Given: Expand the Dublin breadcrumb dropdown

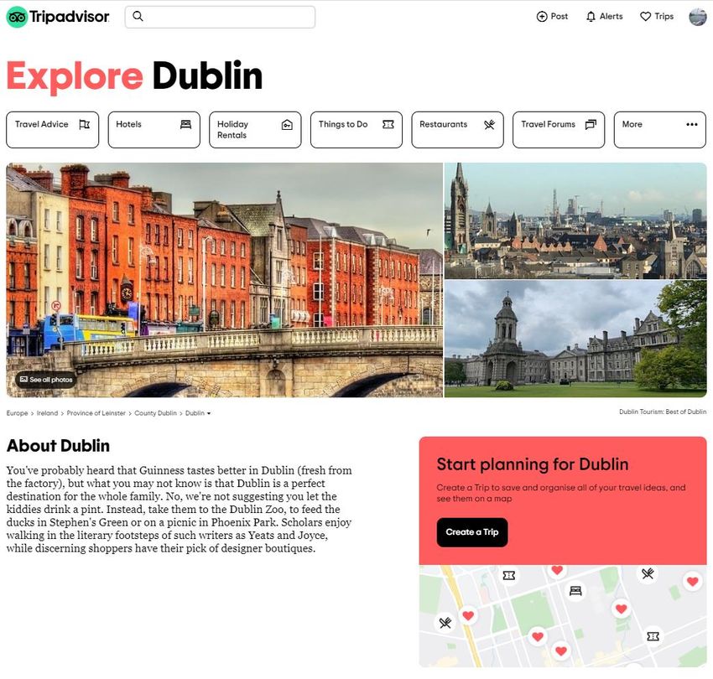Looking at the screenshot, I should pyautogui.click(x=198, y=413).
